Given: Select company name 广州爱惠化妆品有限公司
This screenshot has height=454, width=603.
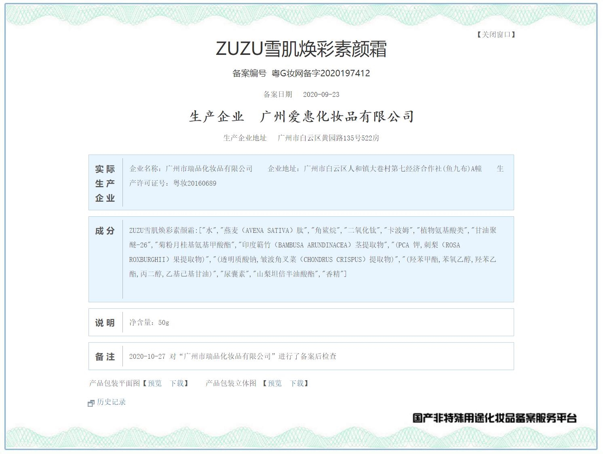Looking at the screenshot, I should (337, 117).
